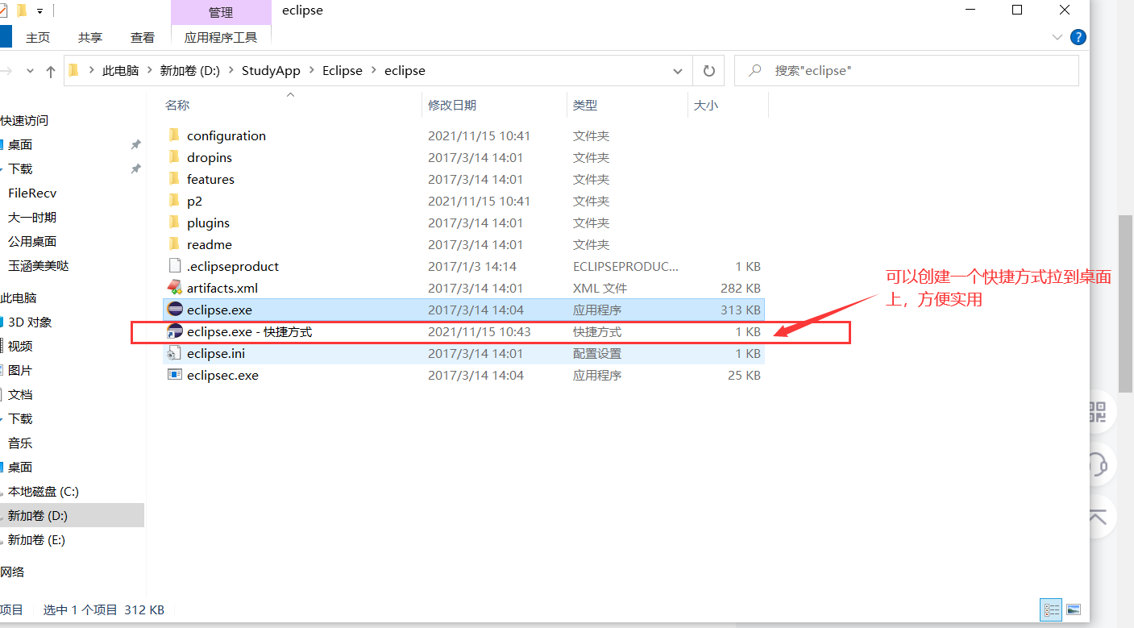Image resolution: width=1134 pixels, height=628 pixels.
Task: Open the address bar dropdown arrow
Action: click(677, 70)
